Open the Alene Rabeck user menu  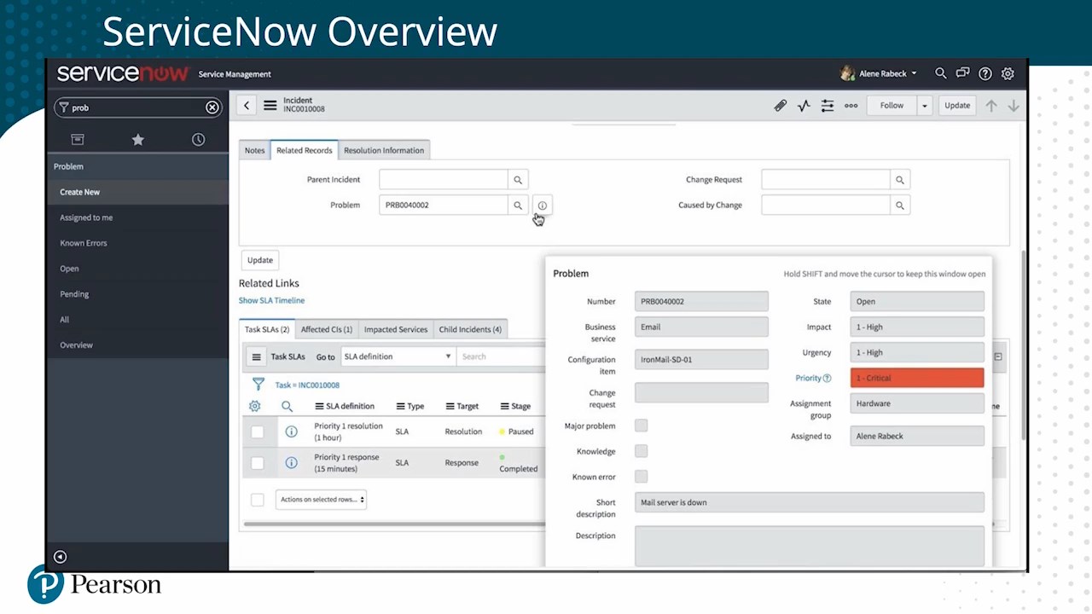click(x=879, y=73)
